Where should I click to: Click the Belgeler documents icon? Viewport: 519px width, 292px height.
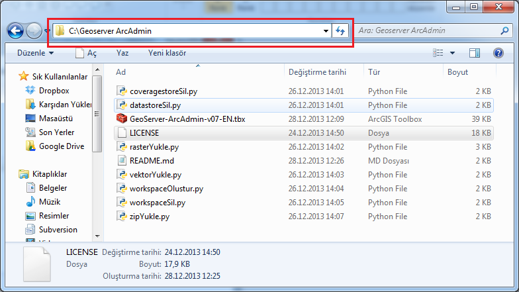click(x=30, y=187)
